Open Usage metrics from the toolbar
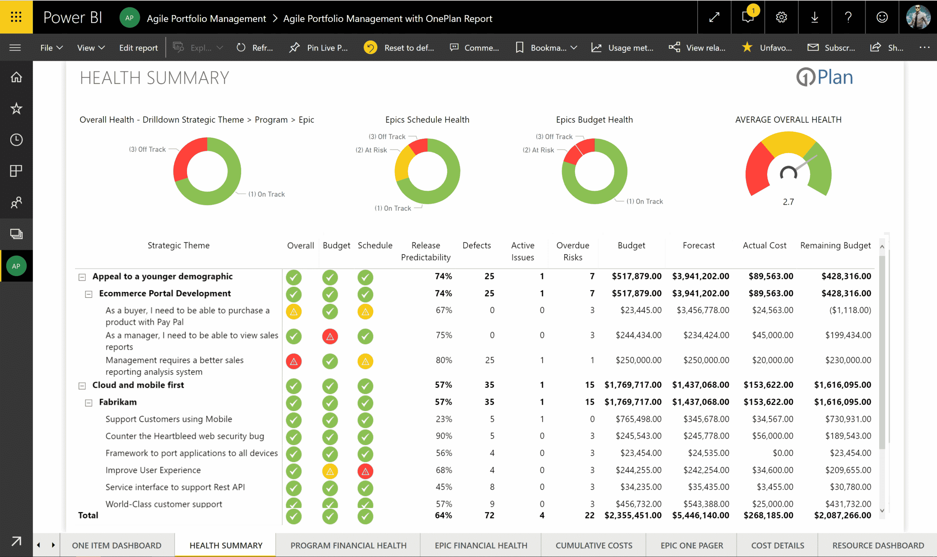The image size is (937, 557). pos(623,48)
